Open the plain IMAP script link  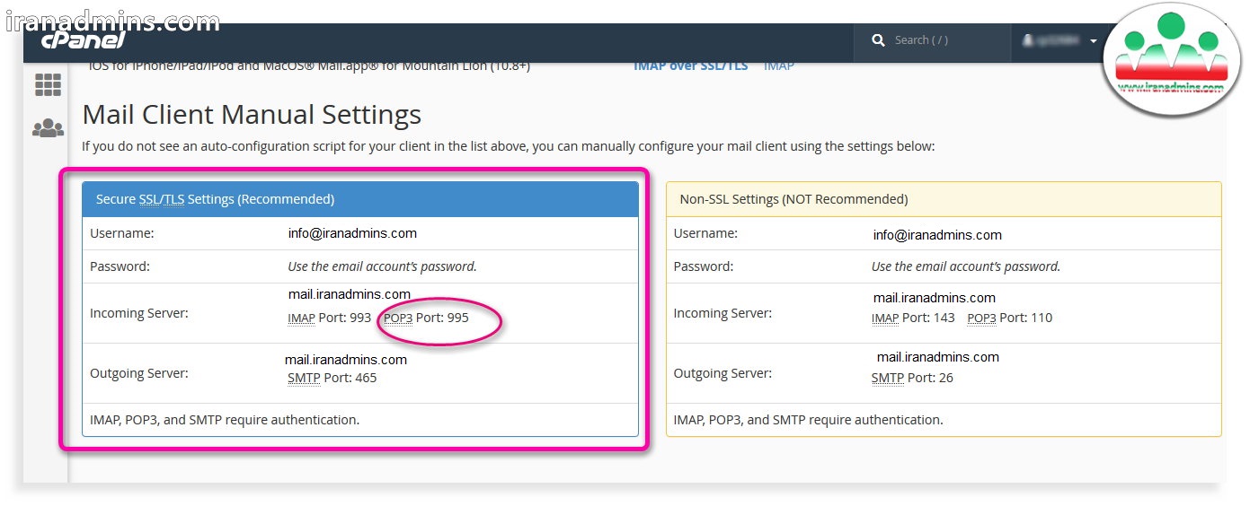(x=778, y=65)
